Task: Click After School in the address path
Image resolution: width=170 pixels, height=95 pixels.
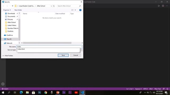Action: click(41, 6)
